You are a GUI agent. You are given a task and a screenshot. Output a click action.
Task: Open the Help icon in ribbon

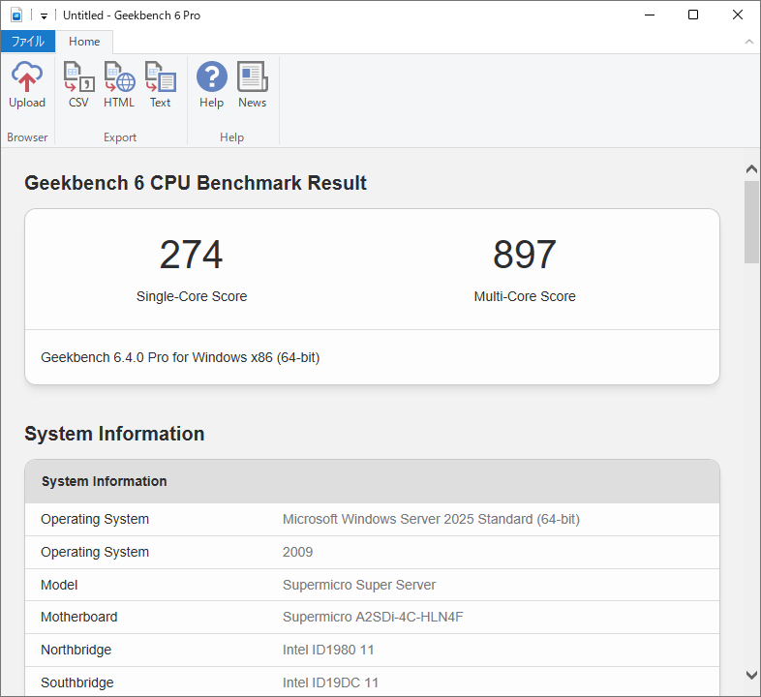point(211,85)
